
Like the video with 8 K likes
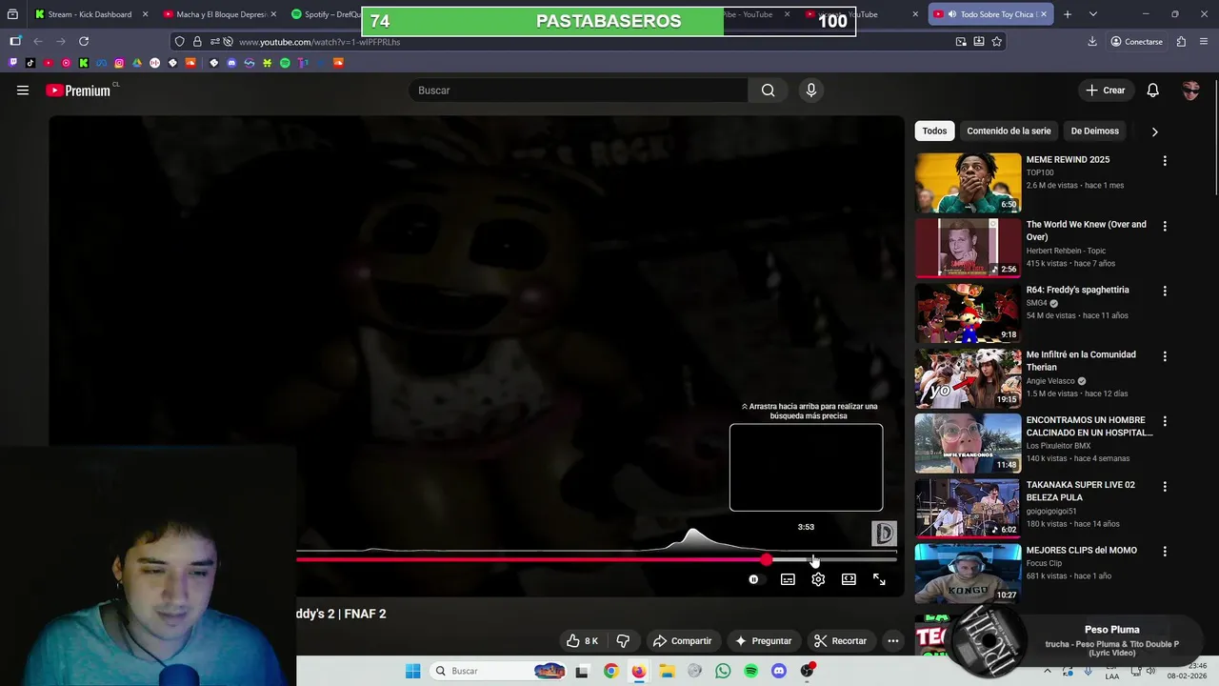(582, 641)
